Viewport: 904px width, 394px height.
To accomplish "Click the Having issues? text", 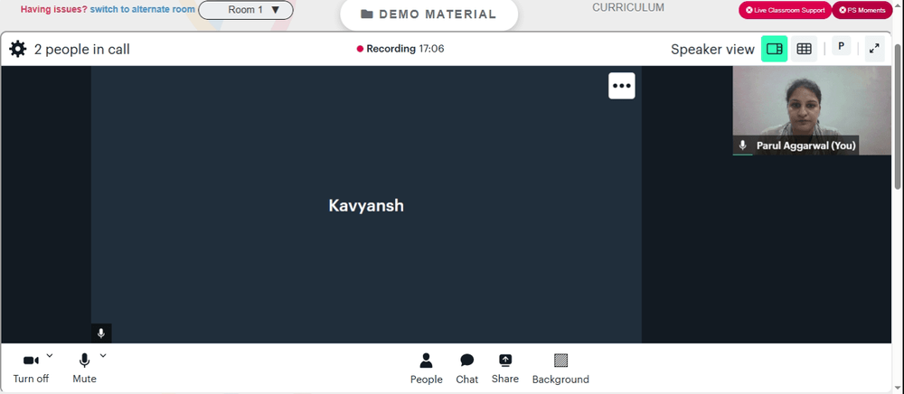I will (x=54, y=9).
